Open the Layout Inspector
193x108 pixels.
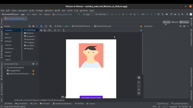[x=180, y=103]
